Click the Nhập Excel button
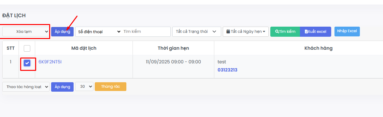Screen dimensions: 383x117 coord(347,32)
